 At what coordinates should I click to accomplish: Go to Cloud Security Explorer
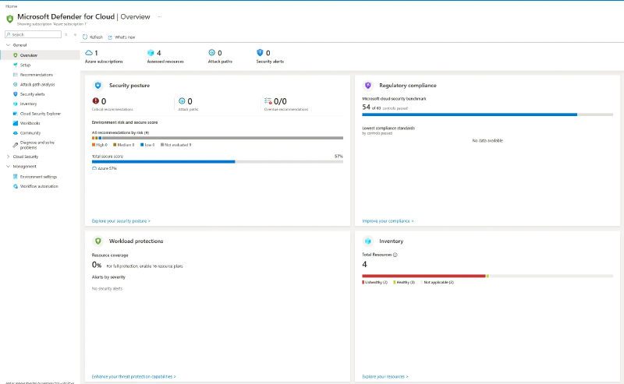(x=41, y=114)
